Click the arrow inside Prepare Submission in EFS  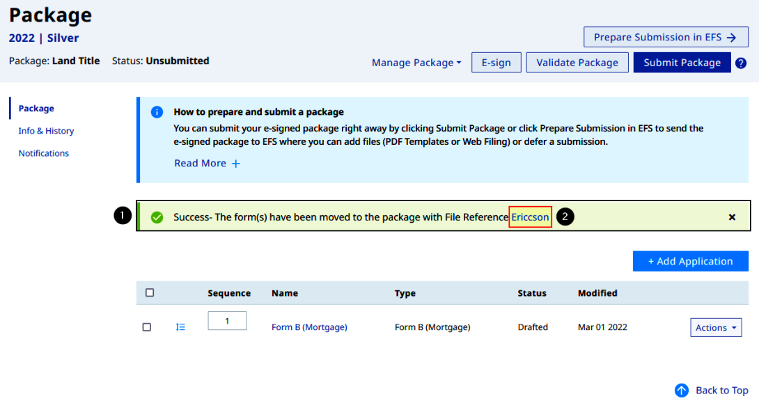click(730, 37)
